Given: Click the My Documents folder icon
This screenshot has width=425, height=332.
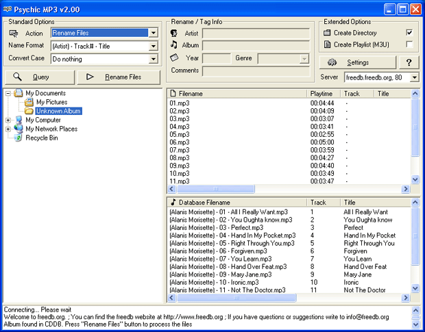Looking at the screenshot, I should coord(18,93).
